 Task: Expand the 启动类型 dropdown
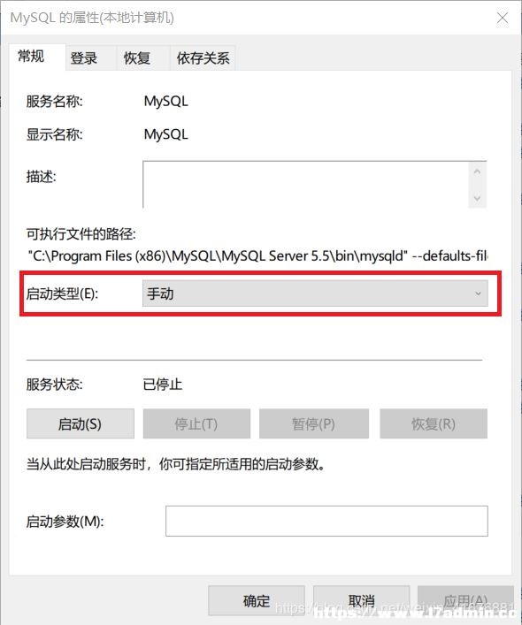click(x=315, y=293)
